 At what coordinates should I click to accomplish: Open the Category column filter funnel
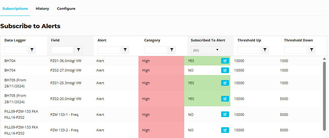click(x=172, y=50)
